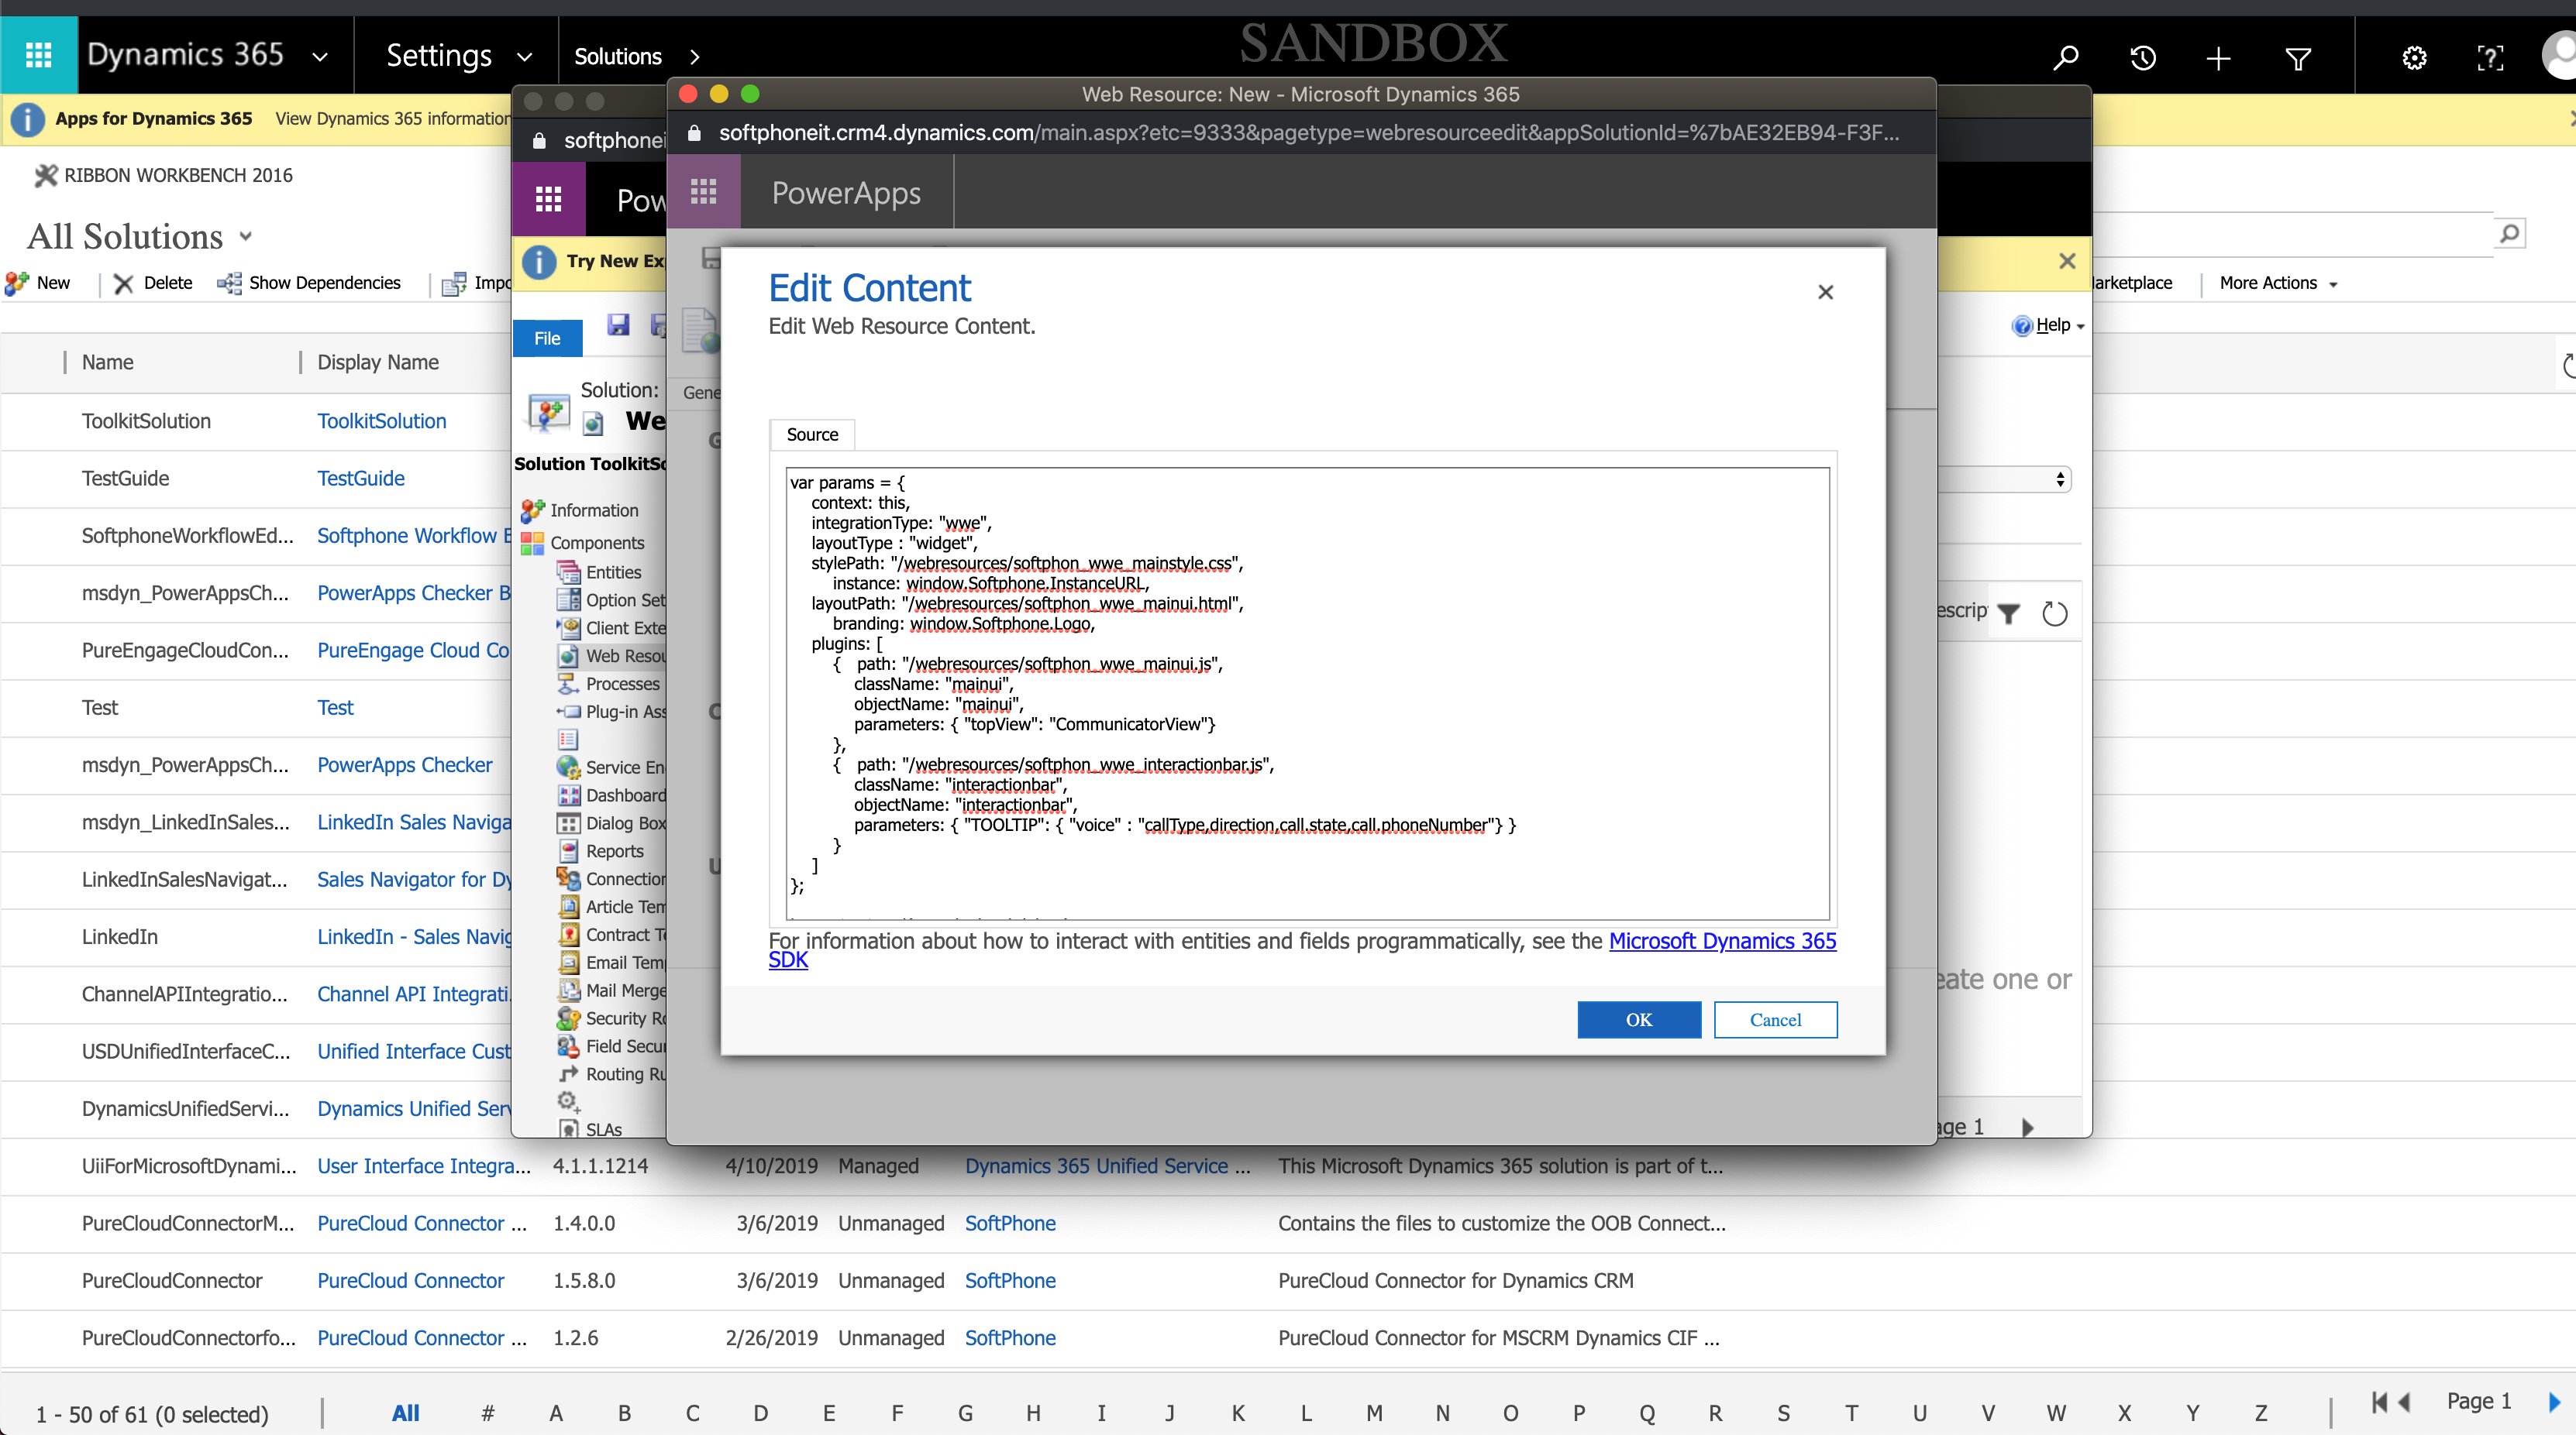Filter solutions list by # symbol

click(488, 1413)
